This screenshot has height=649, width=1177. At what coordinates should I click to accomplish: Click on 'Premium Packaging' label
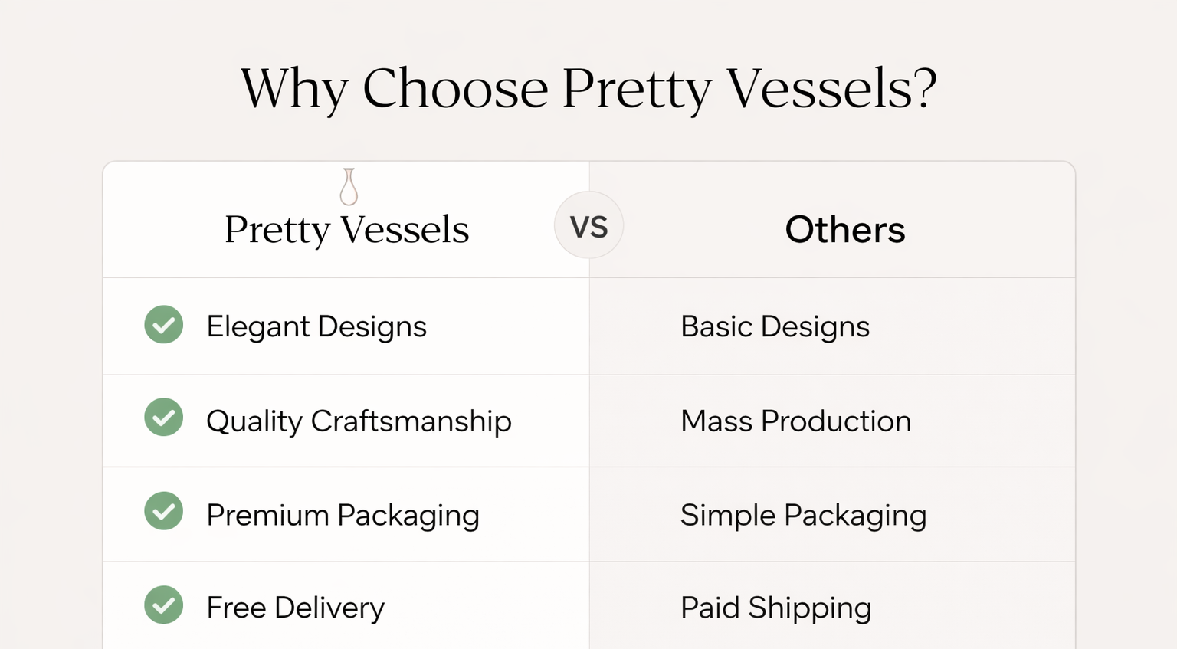coord(343,516)
